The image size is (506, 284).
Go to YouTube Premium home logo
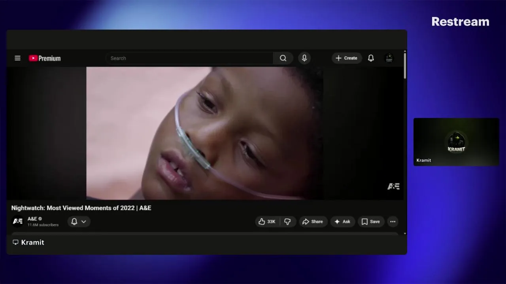pos(45,58)
